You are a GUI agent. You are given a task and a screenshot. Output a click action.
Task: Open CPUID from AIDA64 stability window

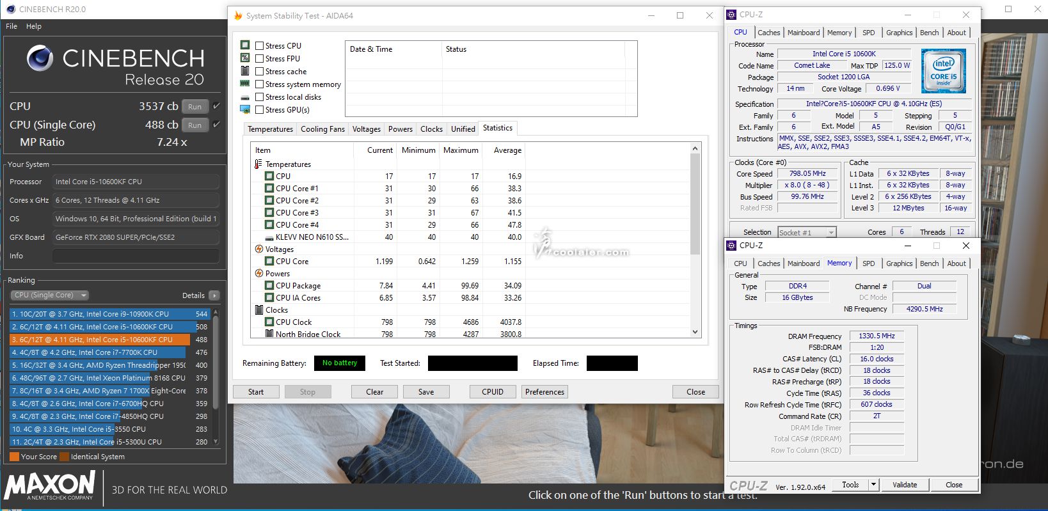493,392
